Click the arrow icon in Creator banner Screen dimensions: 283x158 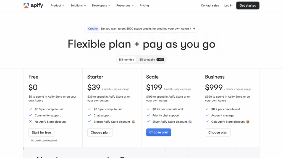194,29
